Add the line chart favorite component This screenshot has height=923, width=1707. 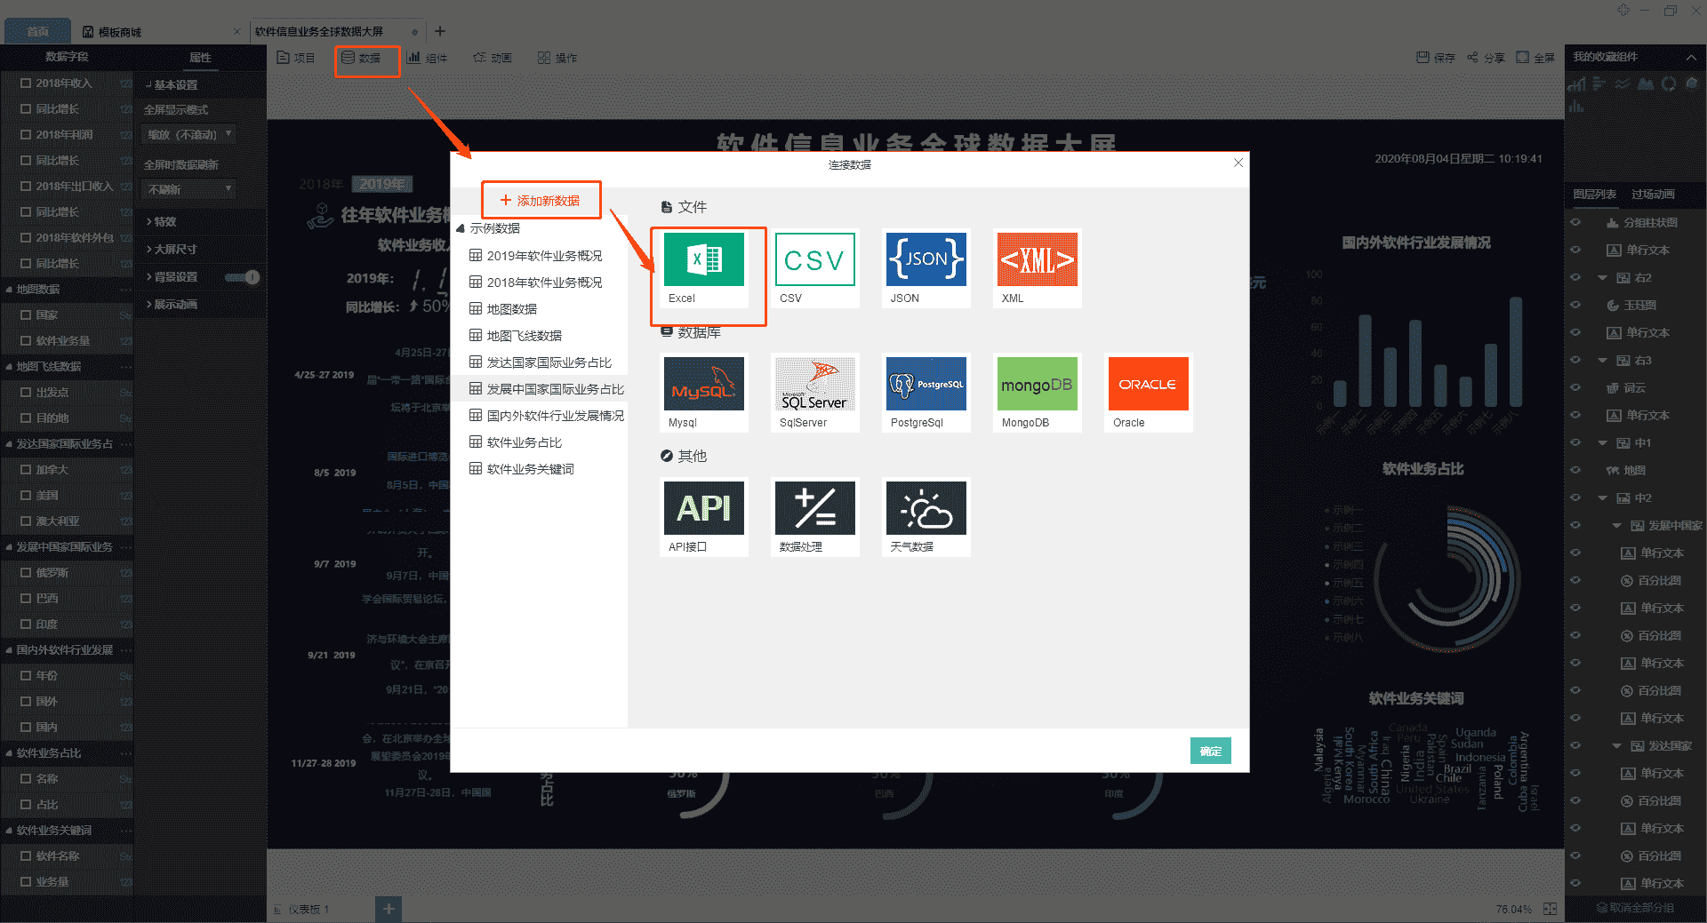[x=1623, y=84]
